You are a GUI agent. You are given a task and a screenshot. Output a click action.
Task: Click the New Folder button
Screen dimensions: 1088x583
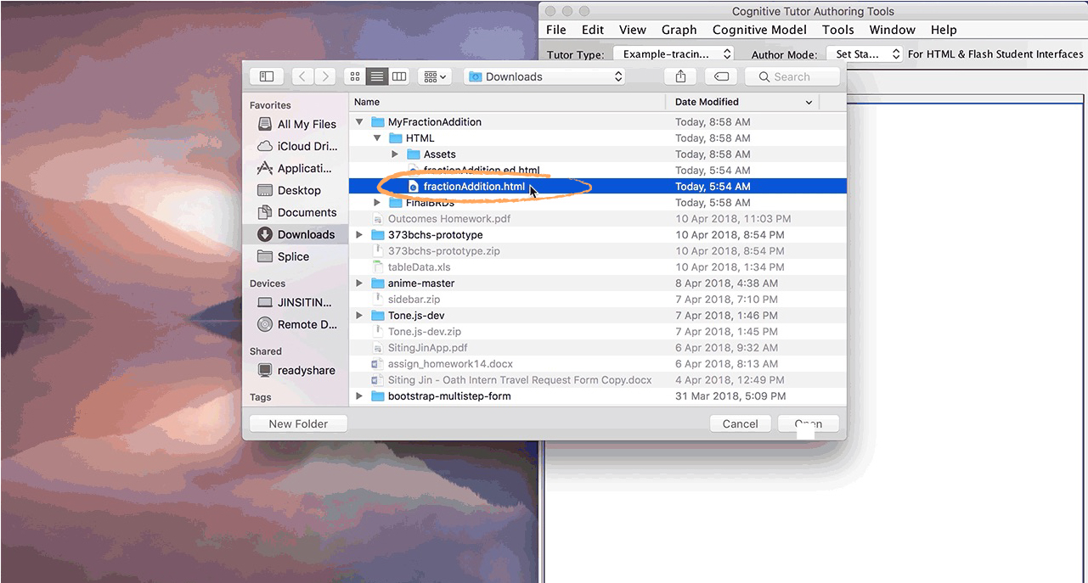(x=297, y=423)
